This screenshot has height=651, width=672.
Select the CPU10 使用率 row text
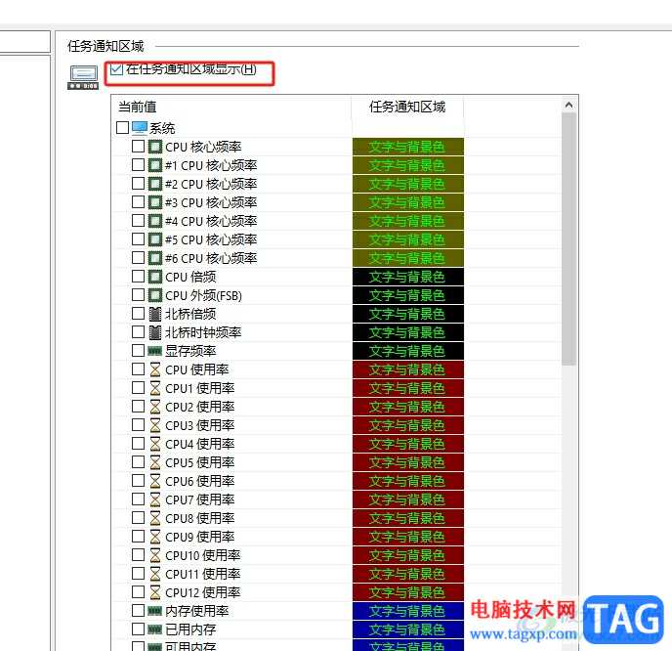203,555
